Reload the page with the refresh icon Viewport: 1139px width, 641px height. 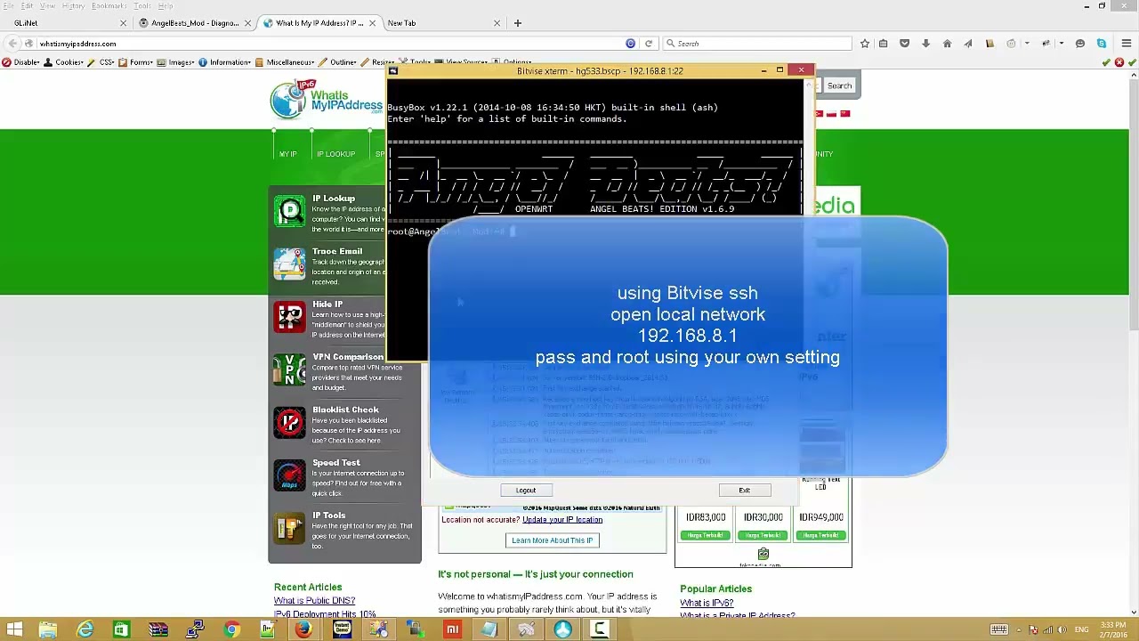649,43
